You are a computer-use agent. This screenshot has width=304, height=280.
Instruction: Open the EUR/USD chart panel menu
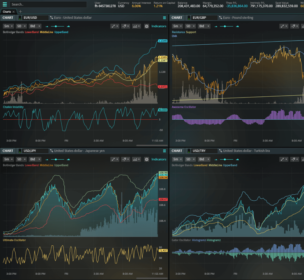(164, 18)
